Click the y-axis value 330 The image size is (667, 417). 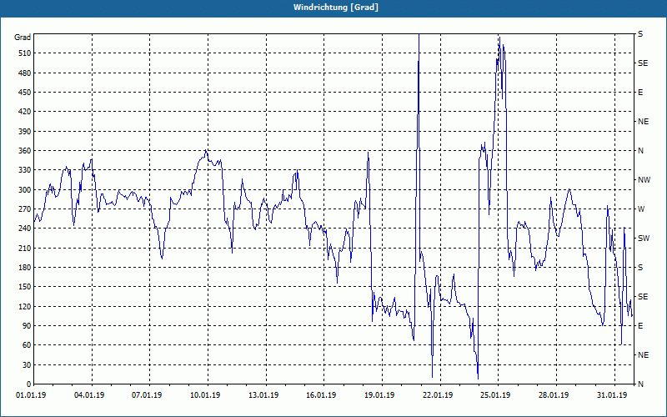pos(24,170)
